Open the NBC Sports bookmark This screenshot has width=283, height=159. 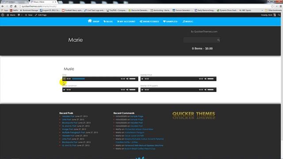tap(245, 10)
